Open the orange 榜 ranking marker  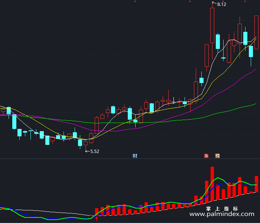coord(217,156)
